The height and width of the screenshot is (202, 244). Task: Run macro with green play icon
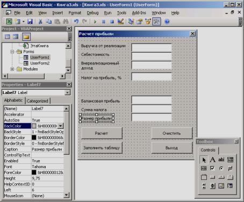(x=95, y=21)
